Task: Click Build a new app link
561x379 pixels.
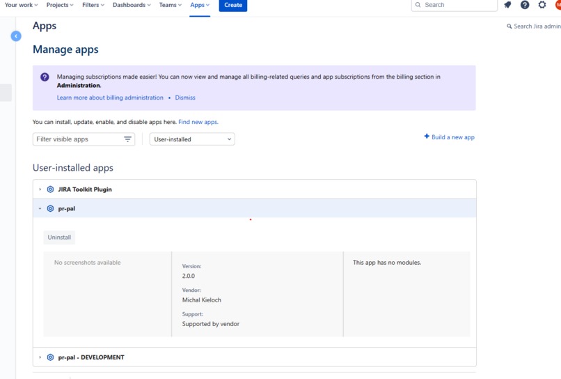Action: (x=453, y=137)
